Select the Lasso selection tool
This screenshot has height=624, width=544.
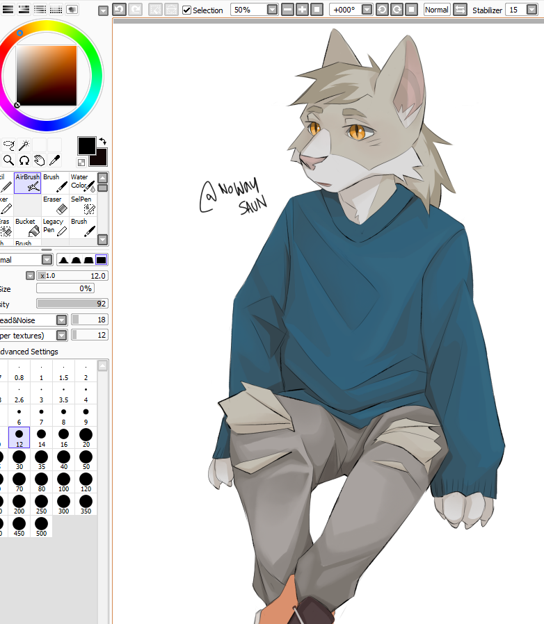coord(8,145)
